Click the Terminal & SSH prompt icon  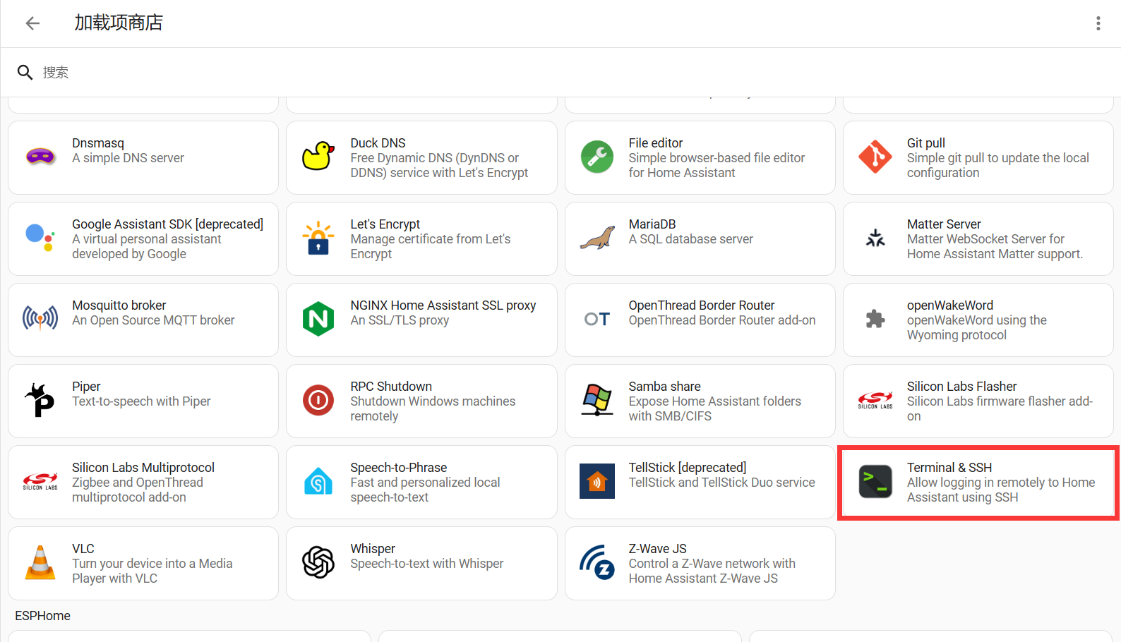pyautogui.click(x=875, y=481)
